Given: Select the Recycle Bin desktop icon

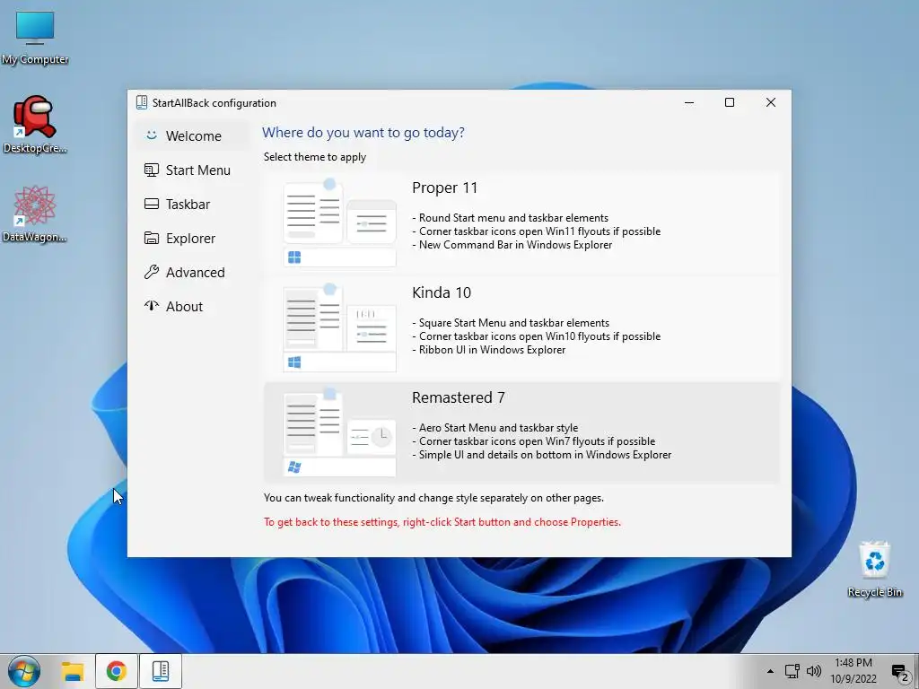Looking at the screenshot, I should (874, 570).
